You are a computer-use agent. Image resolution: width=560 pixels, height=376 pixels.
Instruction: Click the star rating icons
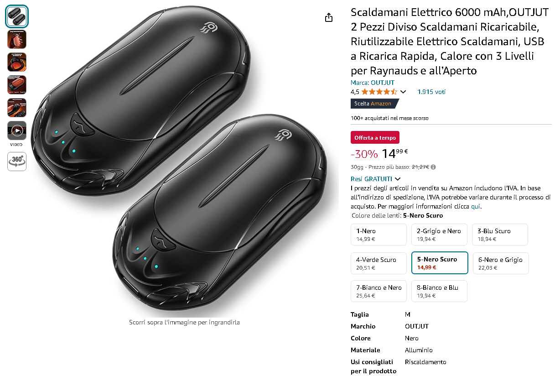tap(379, 92)
